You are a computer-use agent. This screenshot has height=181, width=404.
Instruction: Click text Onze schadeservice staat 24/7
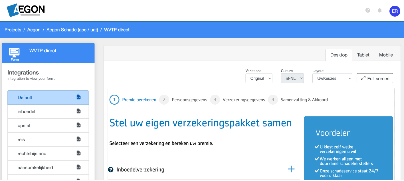[349, 173]
